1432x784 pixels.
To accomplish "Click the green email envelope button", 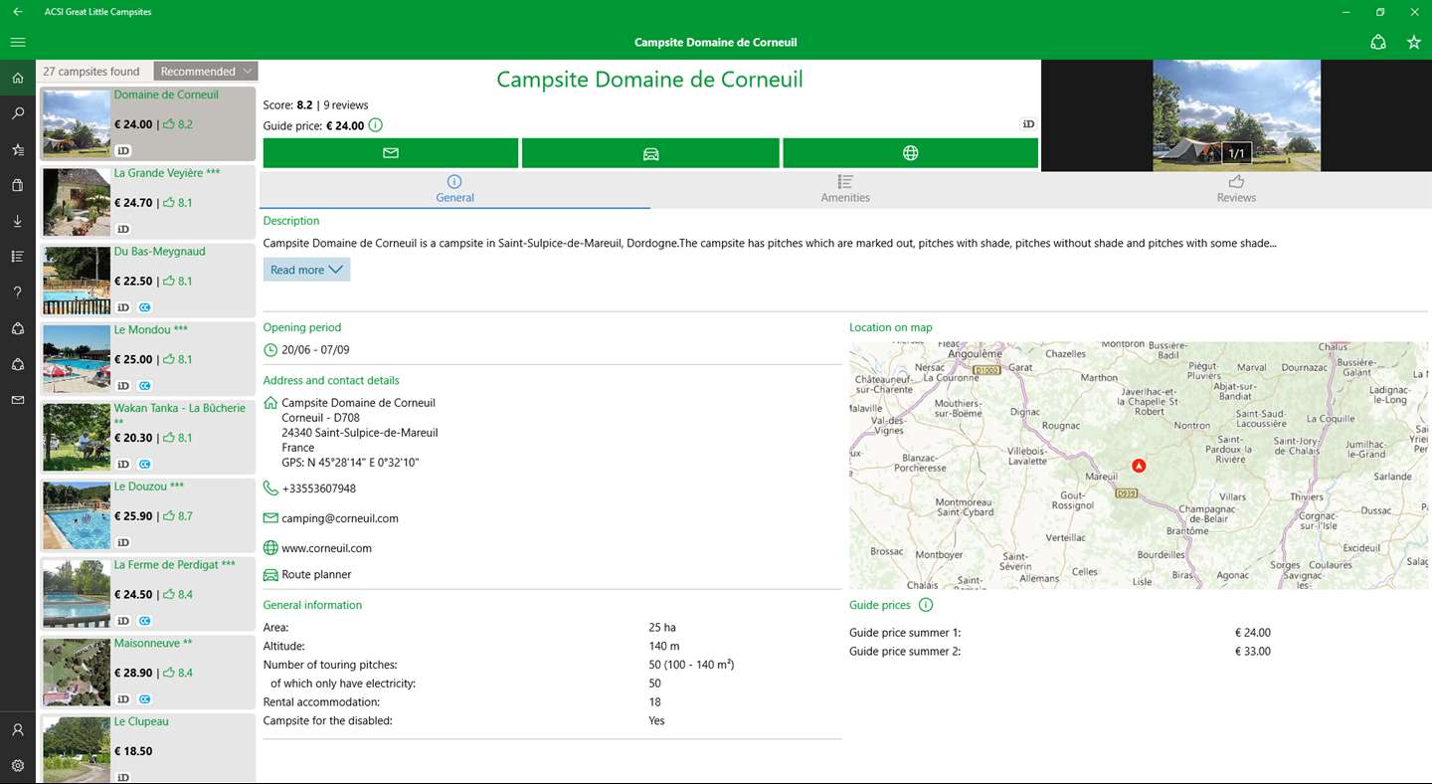I will point(391,153).
